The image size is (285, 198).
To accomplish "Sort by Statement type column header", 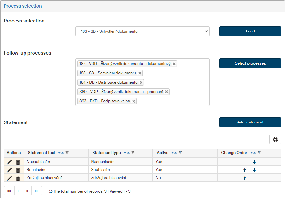I will click(106, 153).
